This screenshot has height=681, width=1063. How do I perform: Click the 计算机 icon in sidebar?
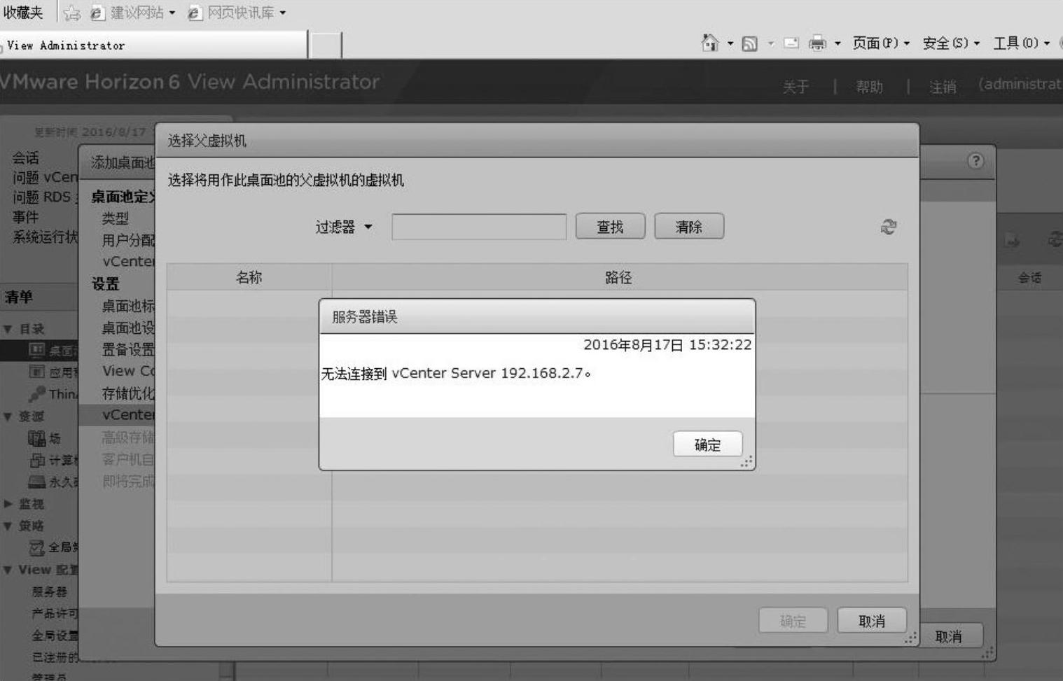pos(37,460)
